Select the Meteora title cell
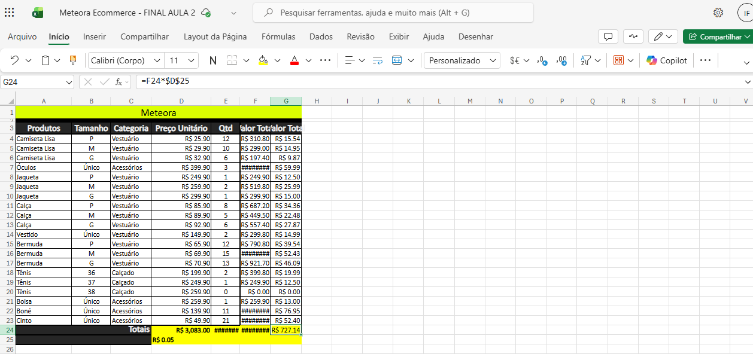The width and height of the screenshot is (753, 354). [159, 112]
